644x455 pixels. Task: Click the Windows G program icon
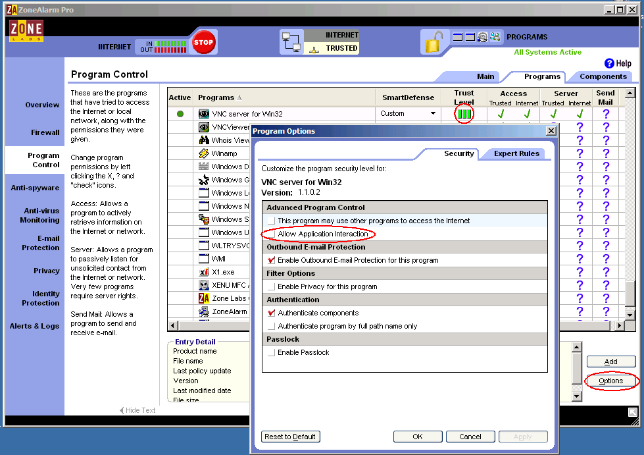[204, 180]
